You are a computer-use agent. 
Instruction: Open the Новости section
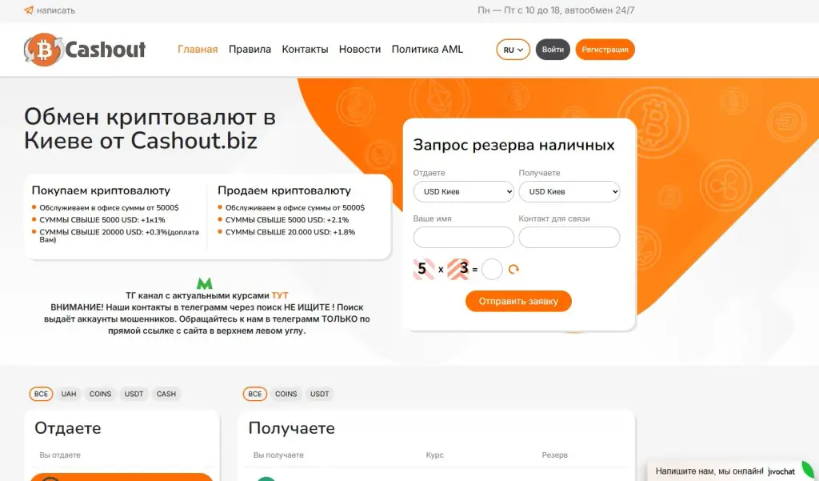[x=360, y=49]
